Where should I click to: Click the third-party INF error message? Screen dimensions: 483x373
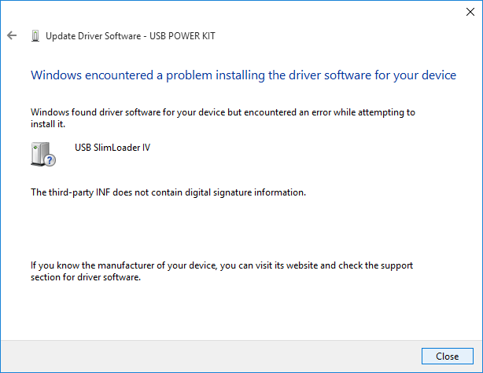tap(167, 192)
